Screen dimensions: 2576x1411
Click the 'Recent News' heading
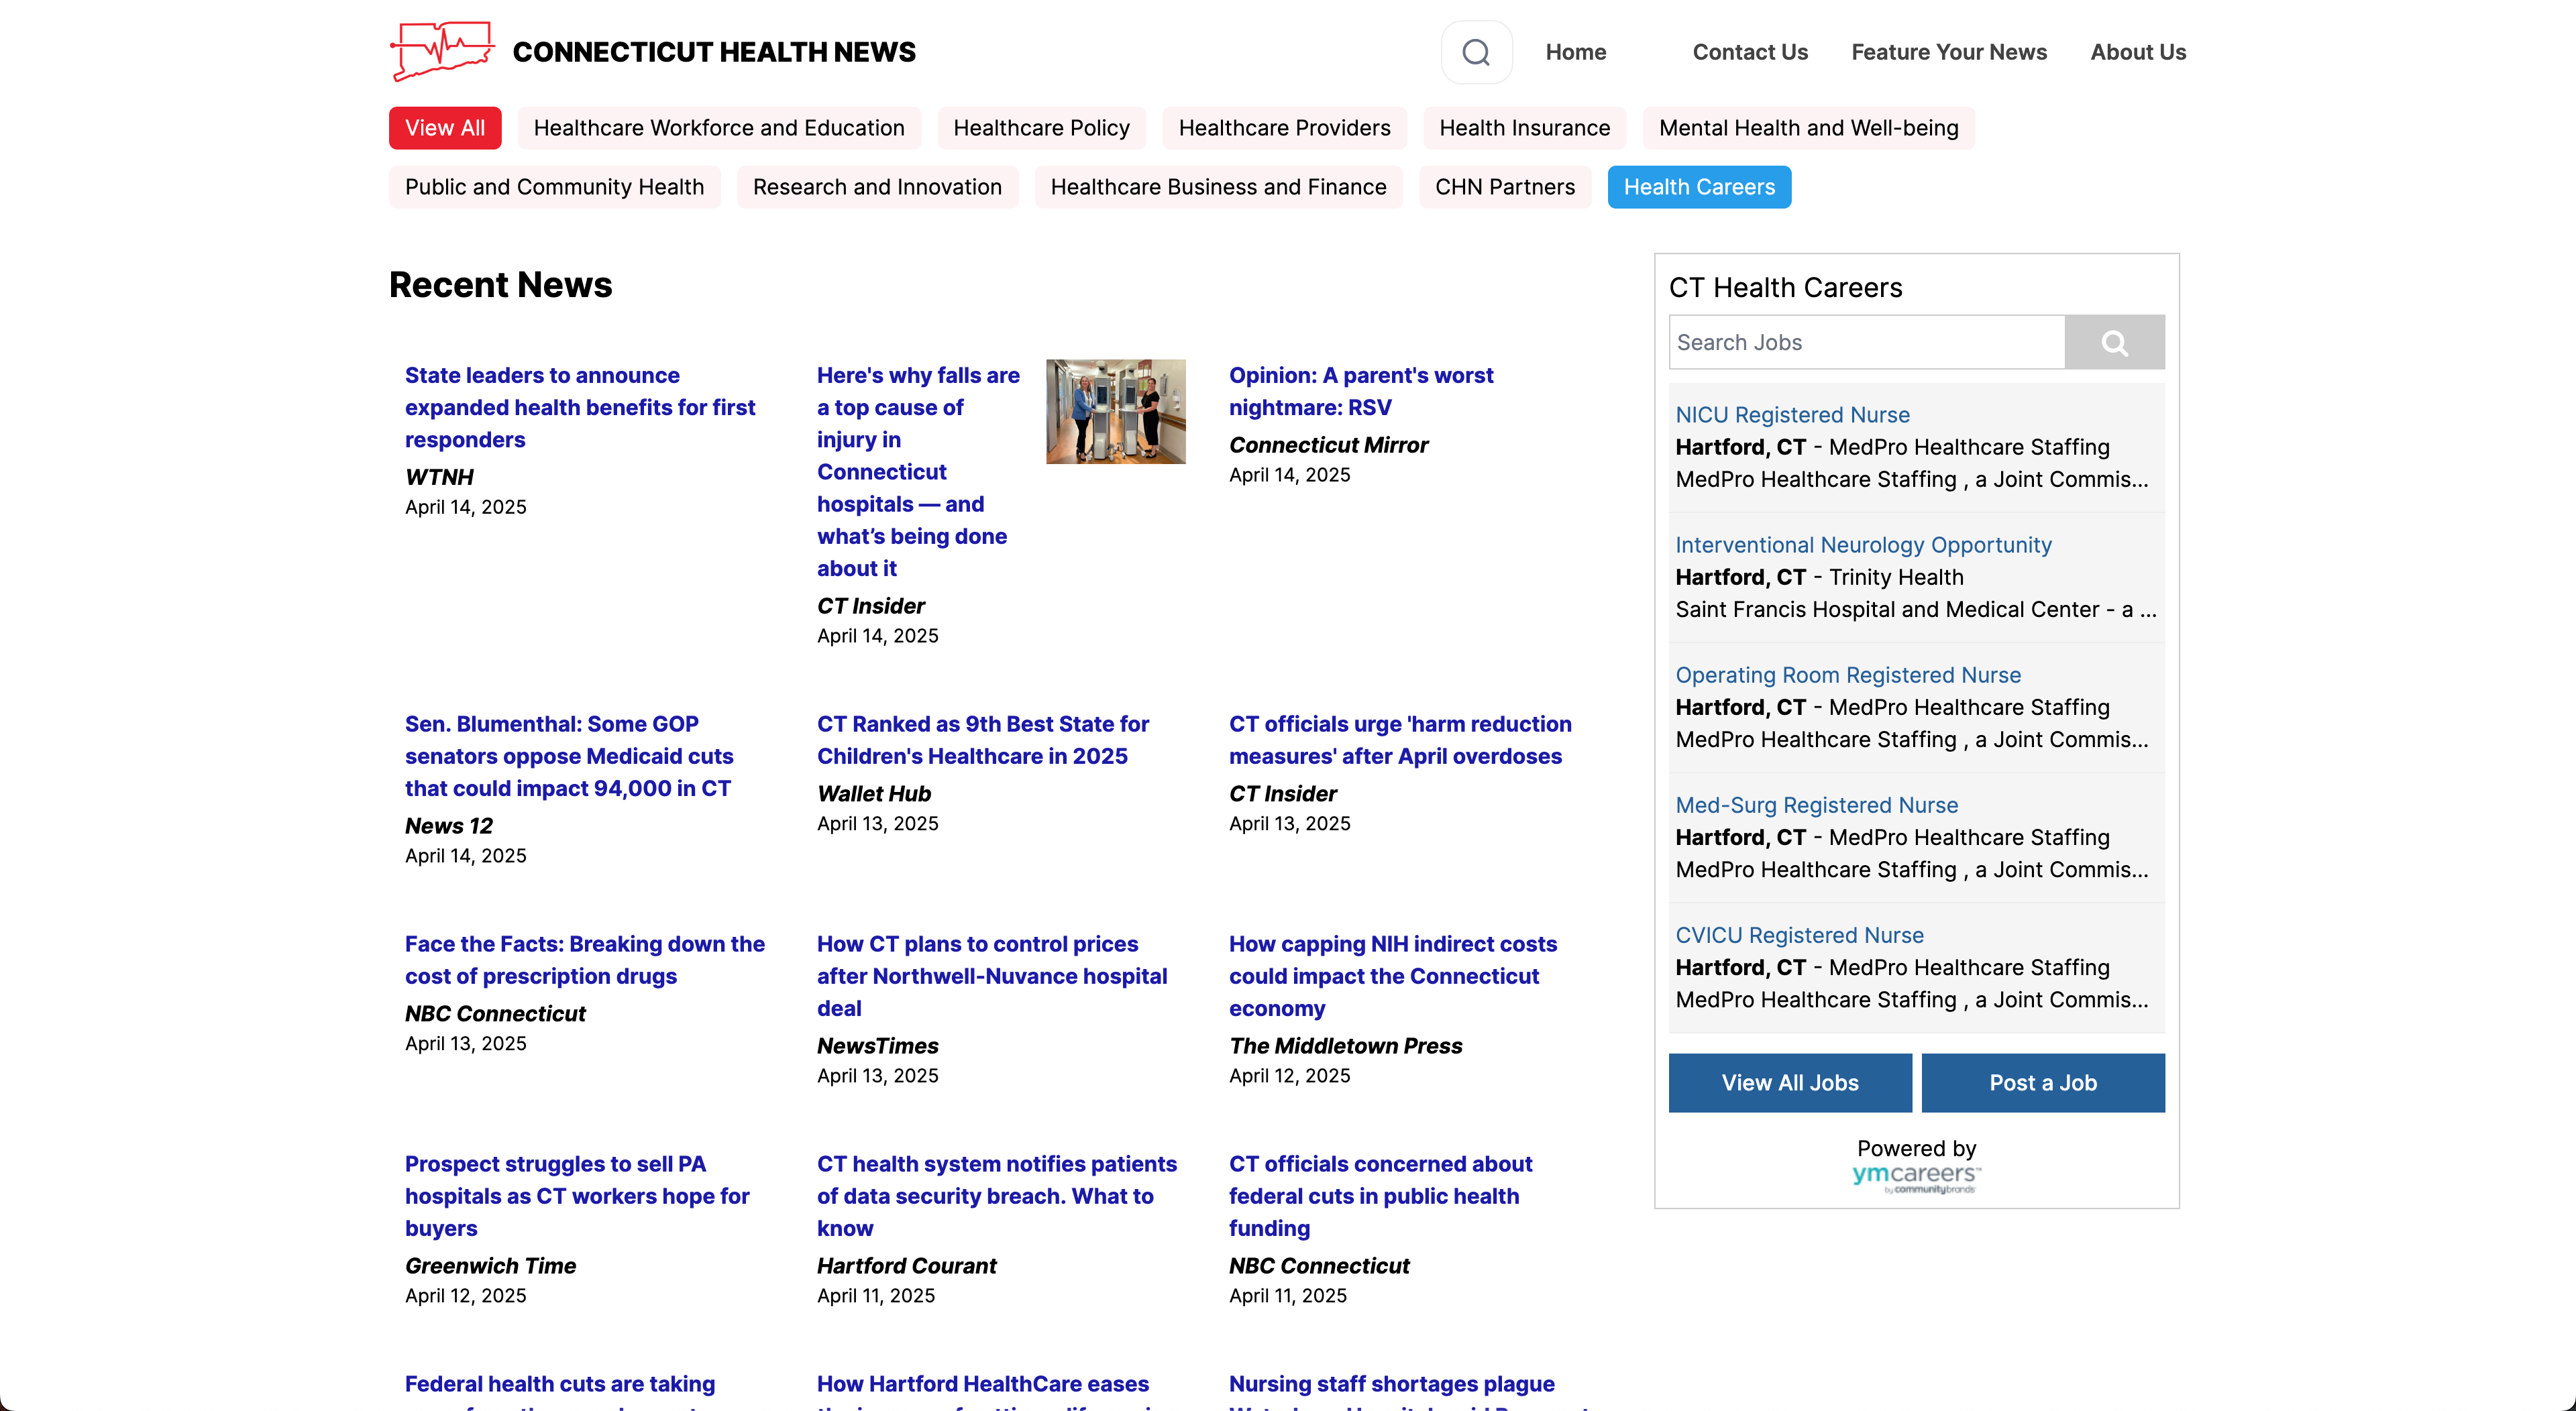500,285
